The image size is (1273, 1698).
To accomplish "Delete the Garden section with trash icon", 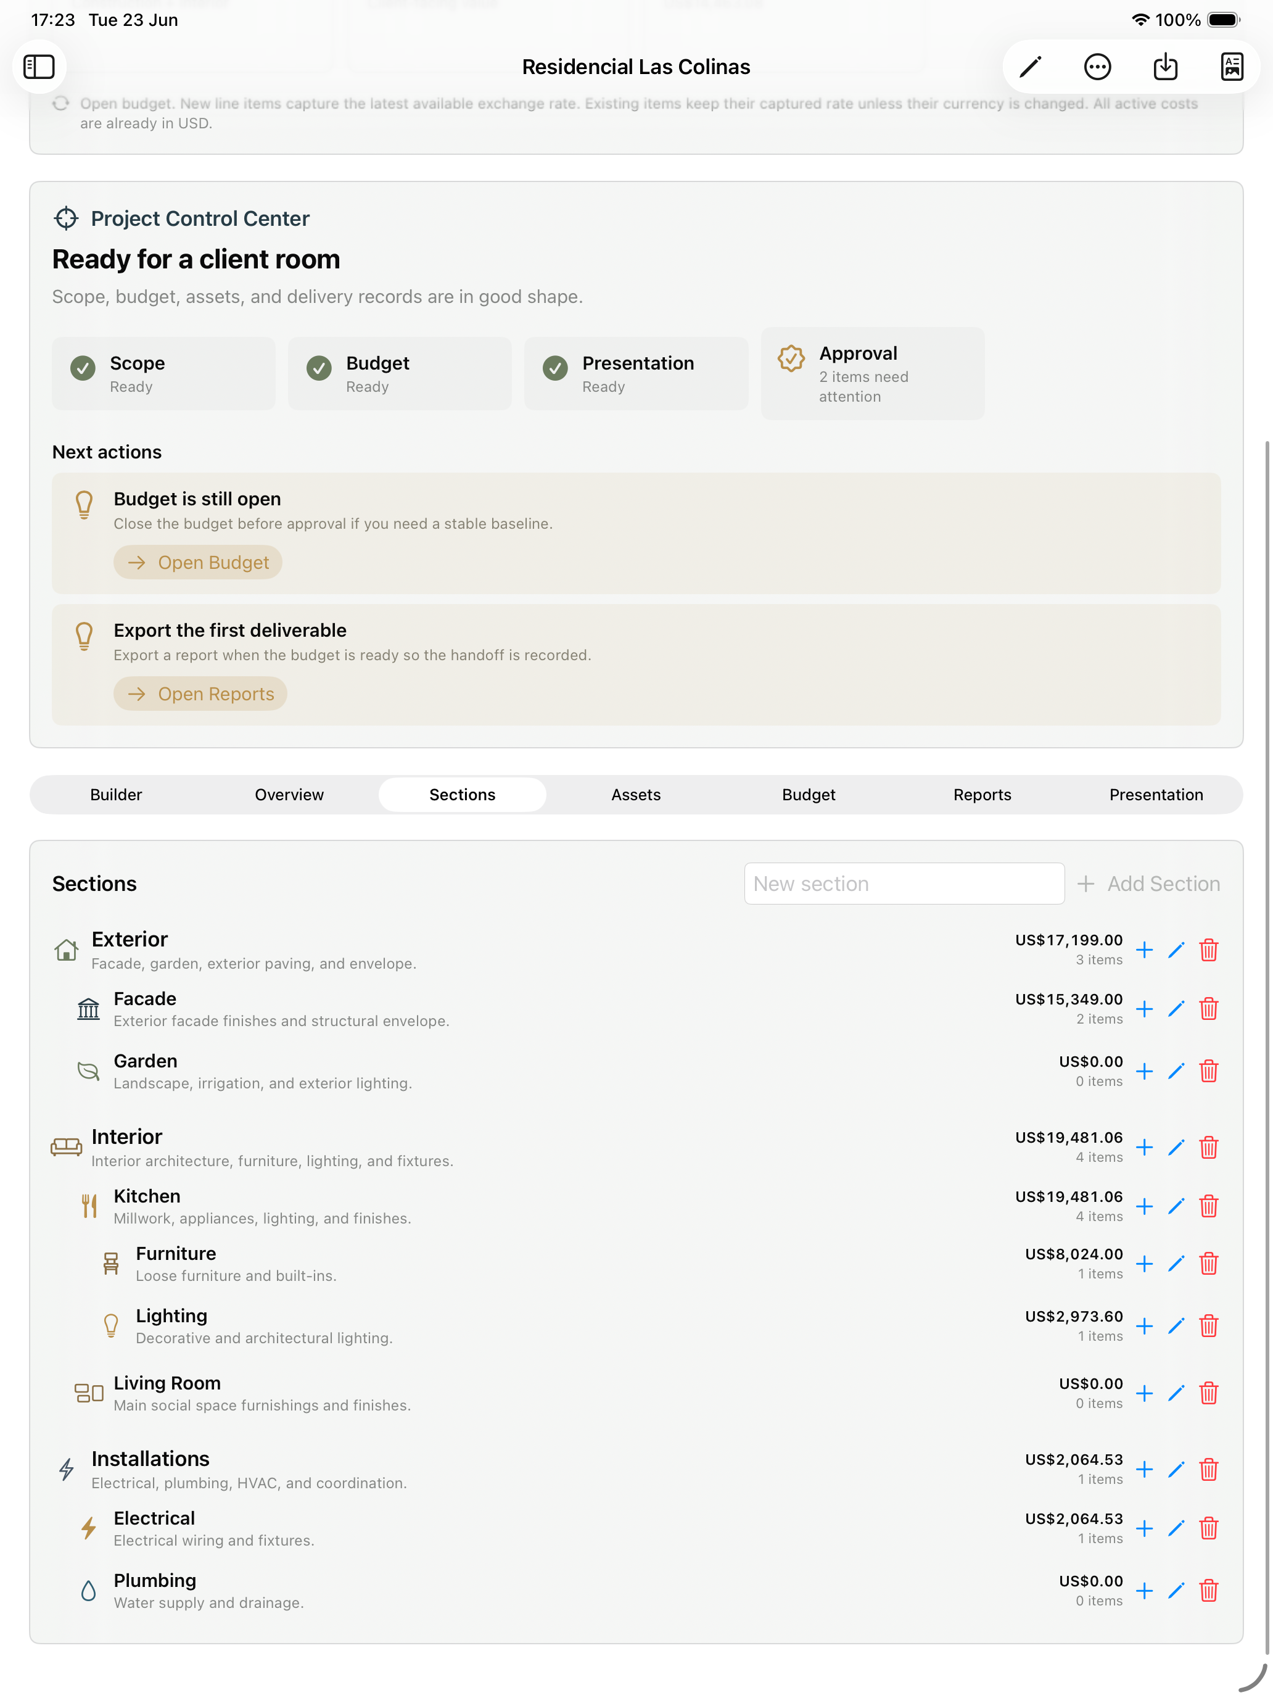I will tap(1208, 1071).
